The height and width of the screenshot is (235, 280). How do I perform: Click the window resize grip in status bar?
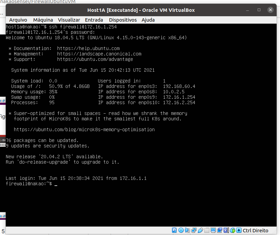(274, 231)
